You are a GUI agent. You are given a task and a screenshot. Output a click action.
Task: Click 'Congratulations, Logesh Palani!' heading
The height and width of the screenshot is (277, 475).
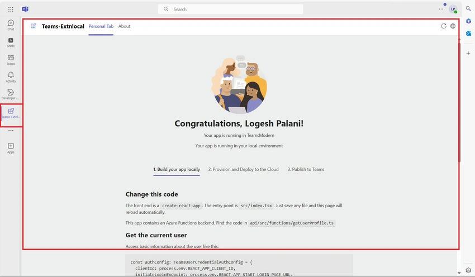[x=239, y=123]
